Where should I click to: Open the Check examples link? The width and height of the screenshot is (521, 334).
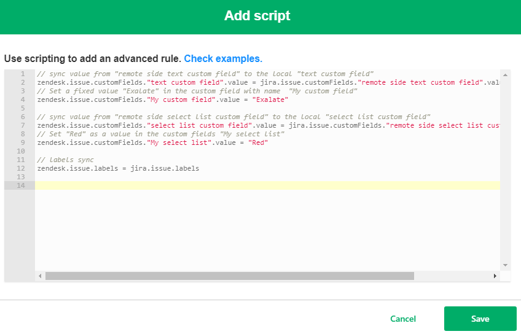click(223, 59)
